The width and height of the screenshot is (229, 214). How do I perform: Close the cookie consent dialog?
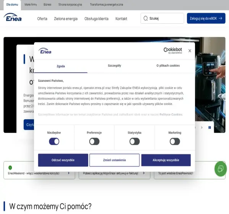pos(190,50)
